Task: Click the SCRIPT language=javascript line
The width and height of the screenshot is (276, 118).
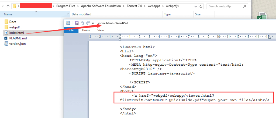Action: coord(162,73)
